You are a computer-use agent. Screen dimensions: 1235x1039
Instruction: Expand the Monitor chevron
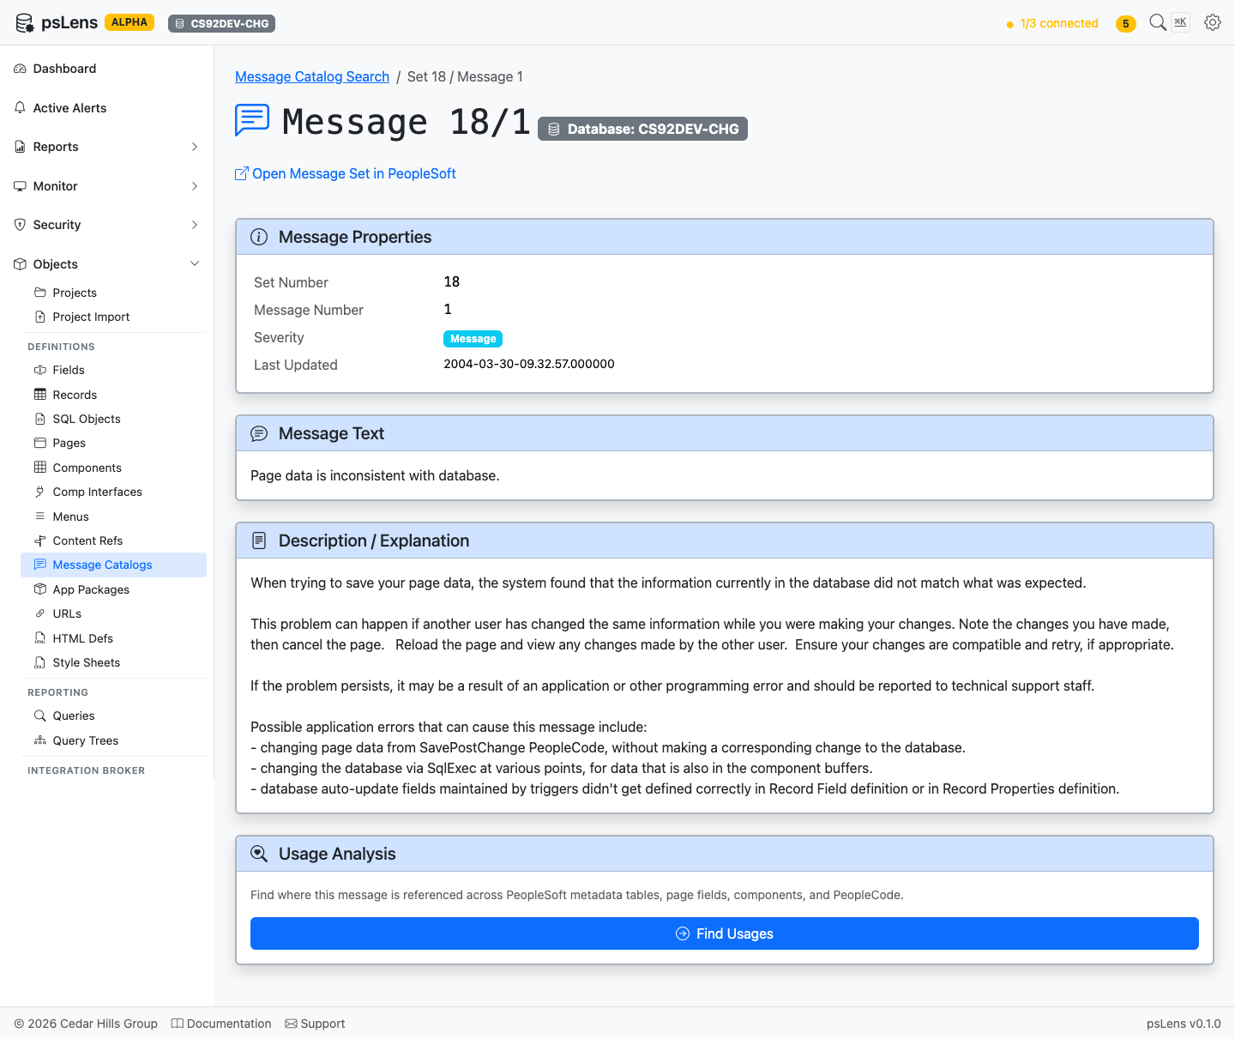(195, 186)
